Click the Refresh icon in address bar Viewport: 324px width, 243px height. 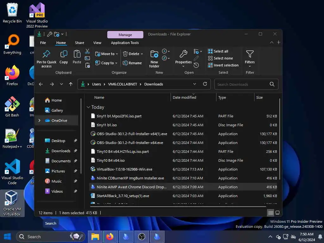pyautogui.click(x=205, y=84)
